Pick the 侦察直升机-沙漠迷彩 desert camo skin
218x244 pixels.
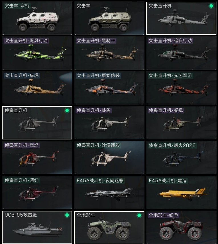tap(109, 157)
